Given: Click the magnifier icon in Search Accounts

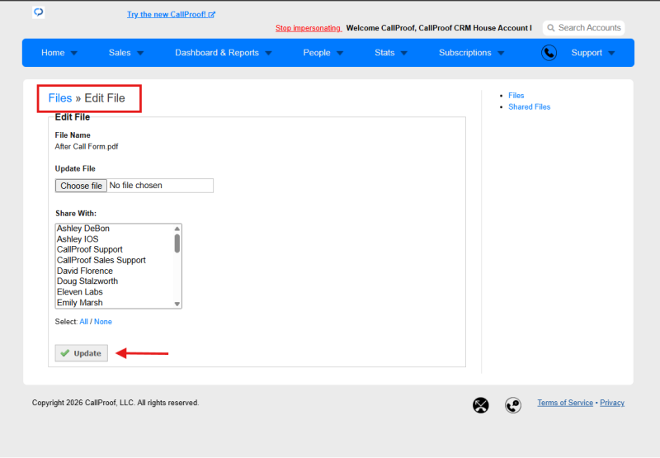Looking at the screenshot, I should click(550, 28).
